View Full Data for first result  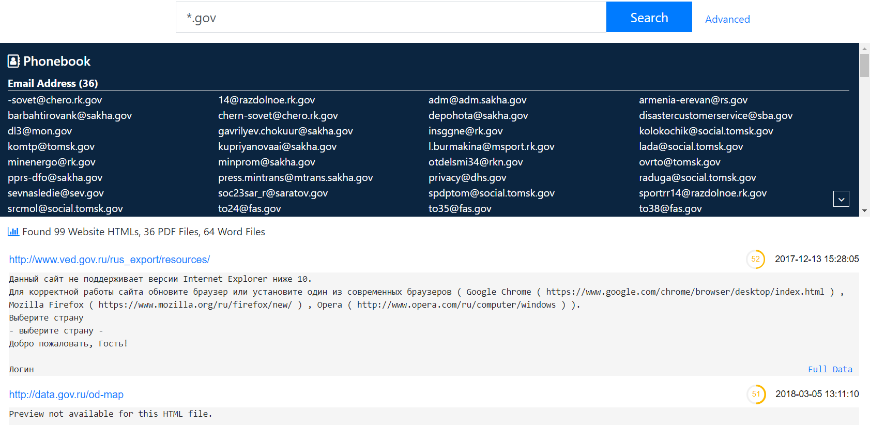pos(830,369)
